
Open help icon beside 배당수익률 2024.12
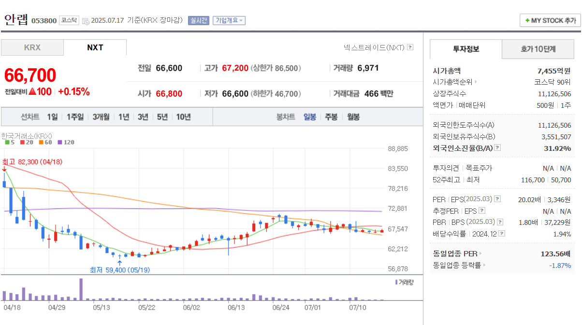click(x=502, y=234)
